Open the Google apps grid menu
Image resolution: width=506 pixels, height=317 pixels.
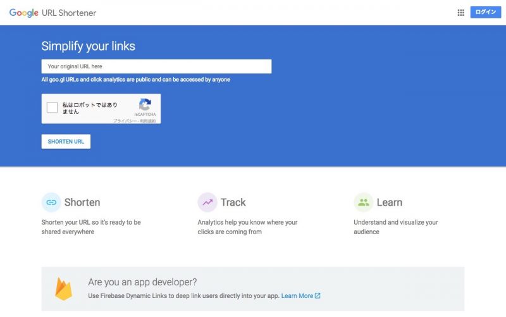pyautogui.click(x=460, y=13)
